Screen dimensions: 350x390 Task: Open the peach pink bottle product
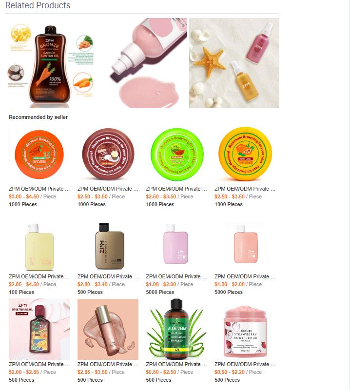coord(245,247)
